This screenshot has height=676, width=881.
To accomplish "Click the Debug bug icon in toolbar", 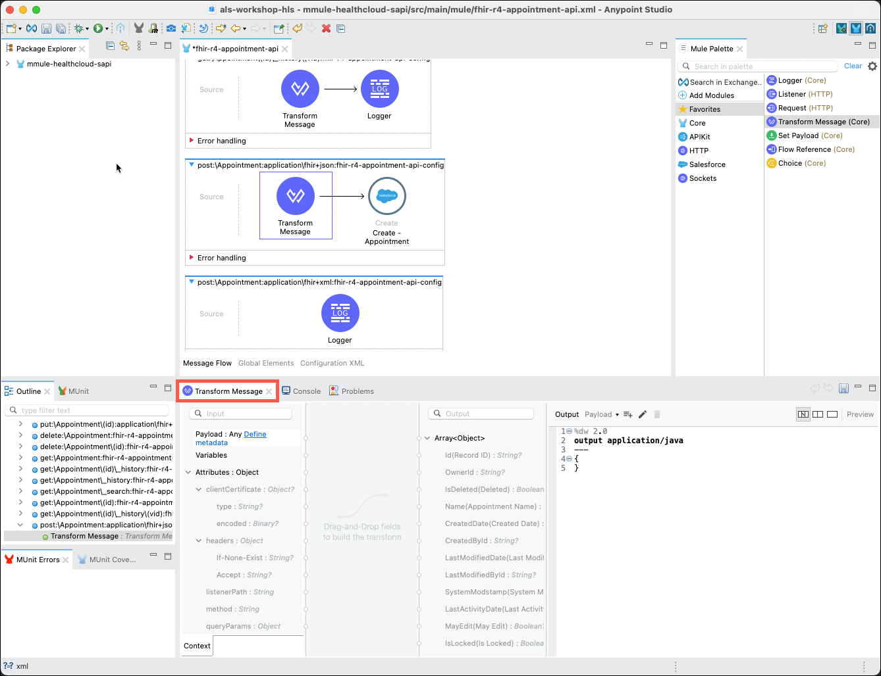I will [78, 28].
